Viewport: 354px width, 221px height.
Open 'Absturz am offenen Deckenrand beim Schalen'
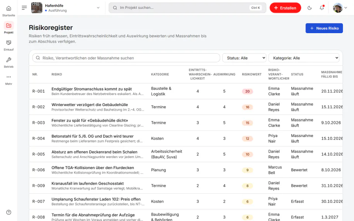click(x=94, y=152)
